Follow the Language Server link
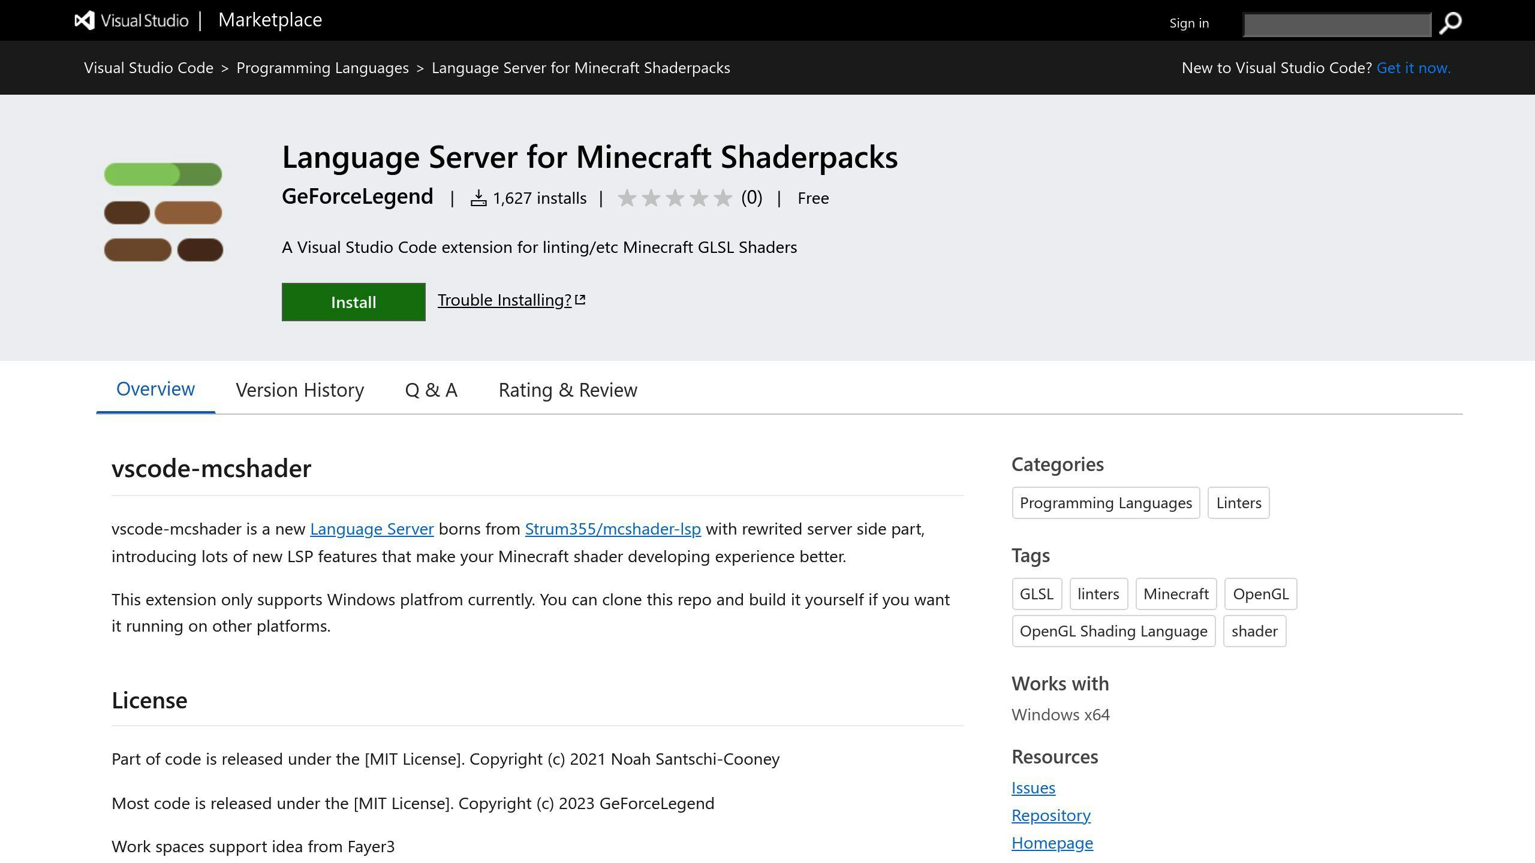 tap(372, 529)
